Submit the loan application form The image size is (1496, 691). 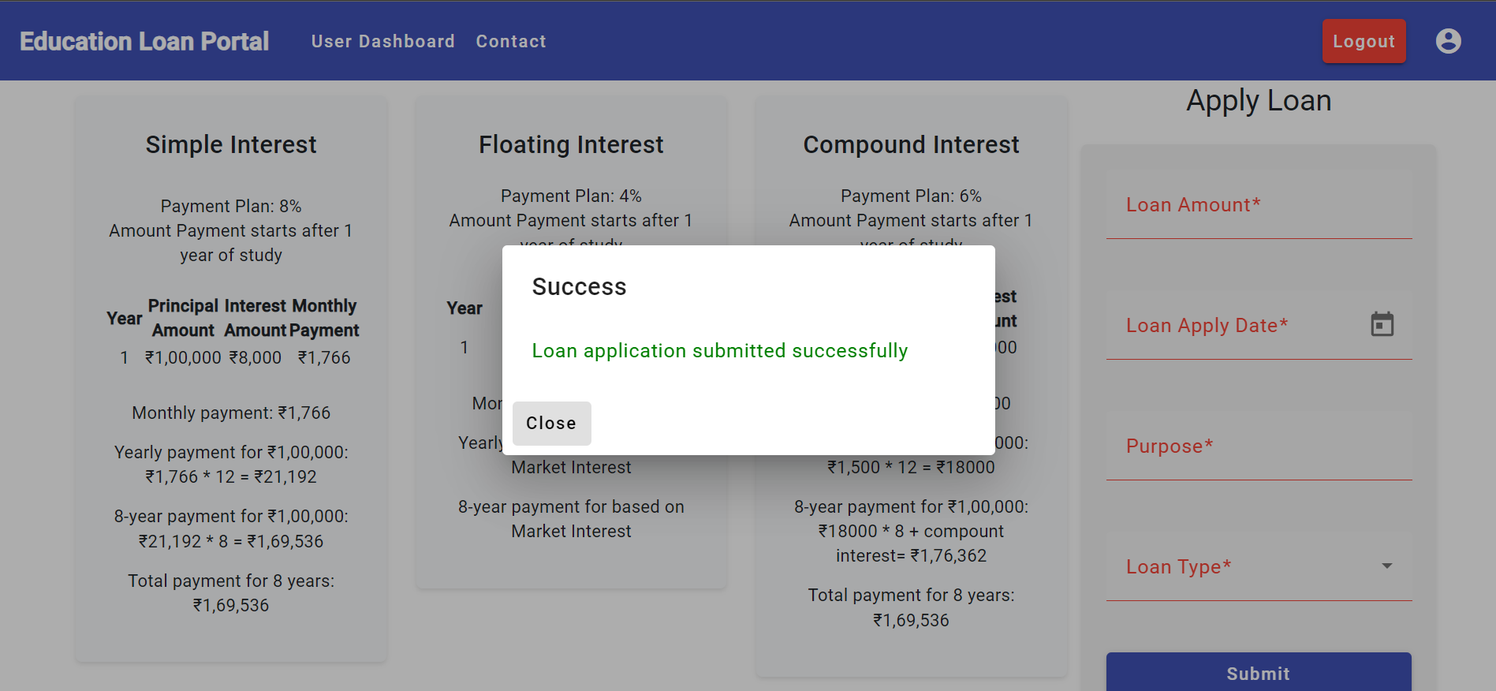[x=1257, y=673]
